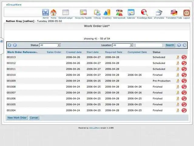The image size is (194, 146).
Task: Open the Accounts Payable icon
Action: [83, 12]
